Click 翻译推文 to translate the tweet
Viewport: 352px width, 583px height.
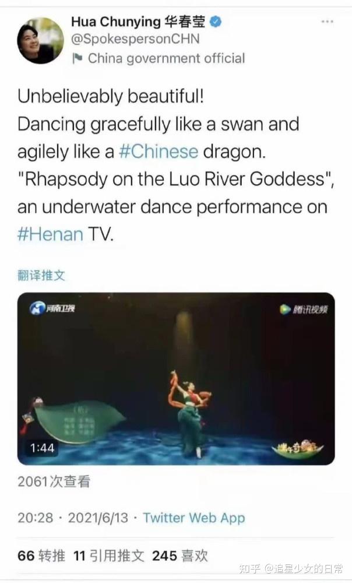pyautogui.click(x=41, y=276)
